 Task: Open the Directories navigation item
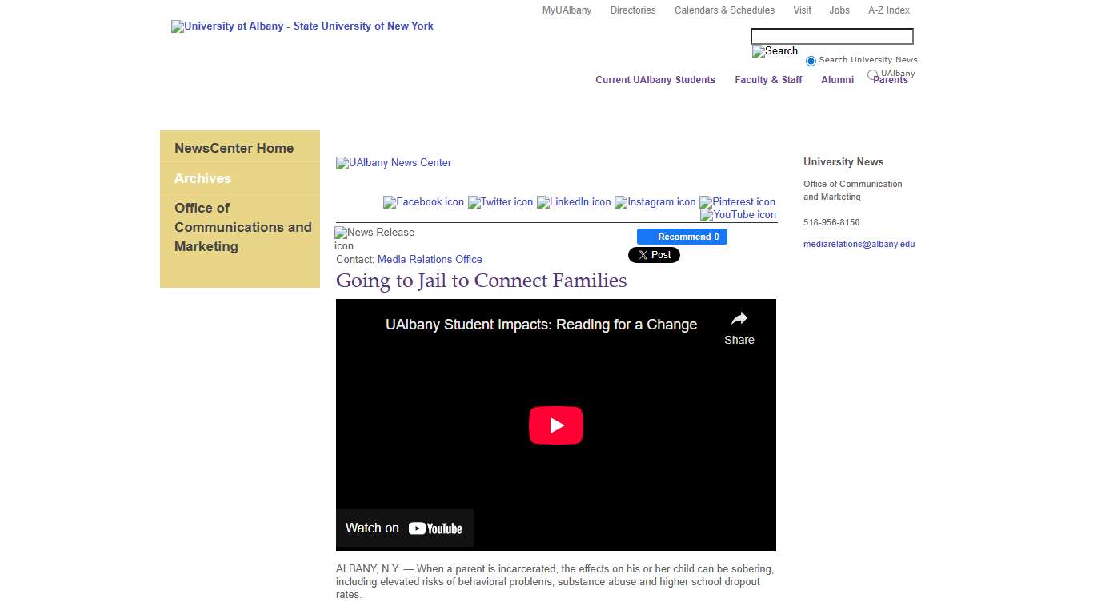tap(632, 10)
